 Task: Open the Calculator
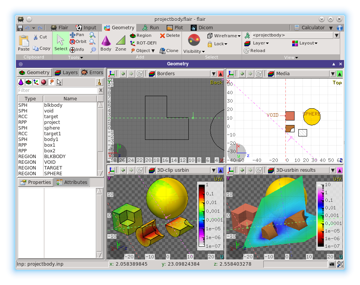pyautogui.click(x=314, y=27)
